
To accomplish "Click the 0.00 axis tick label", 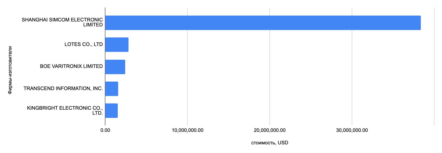I will (105, 130).
